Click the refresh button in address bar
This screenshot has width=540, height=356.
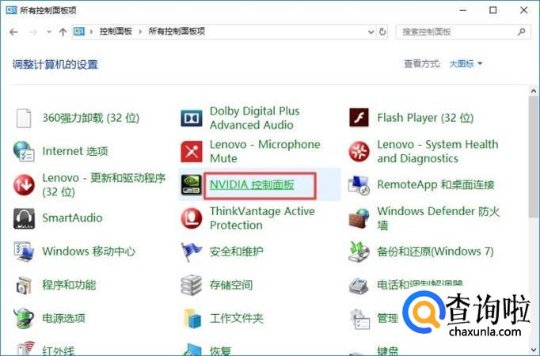pyautogui.click(x=382, y=32)
